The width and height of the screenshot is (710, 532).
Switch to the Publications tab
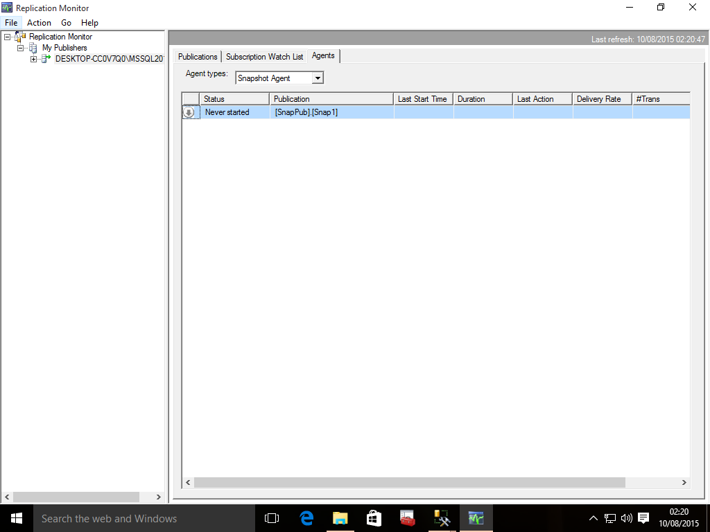[x=198, y=57]
